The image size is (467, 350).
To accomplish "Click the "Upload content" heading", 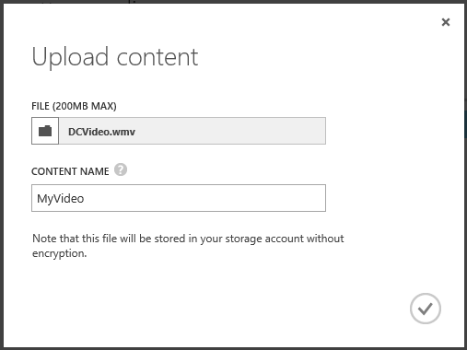I will tap(115, 57).
